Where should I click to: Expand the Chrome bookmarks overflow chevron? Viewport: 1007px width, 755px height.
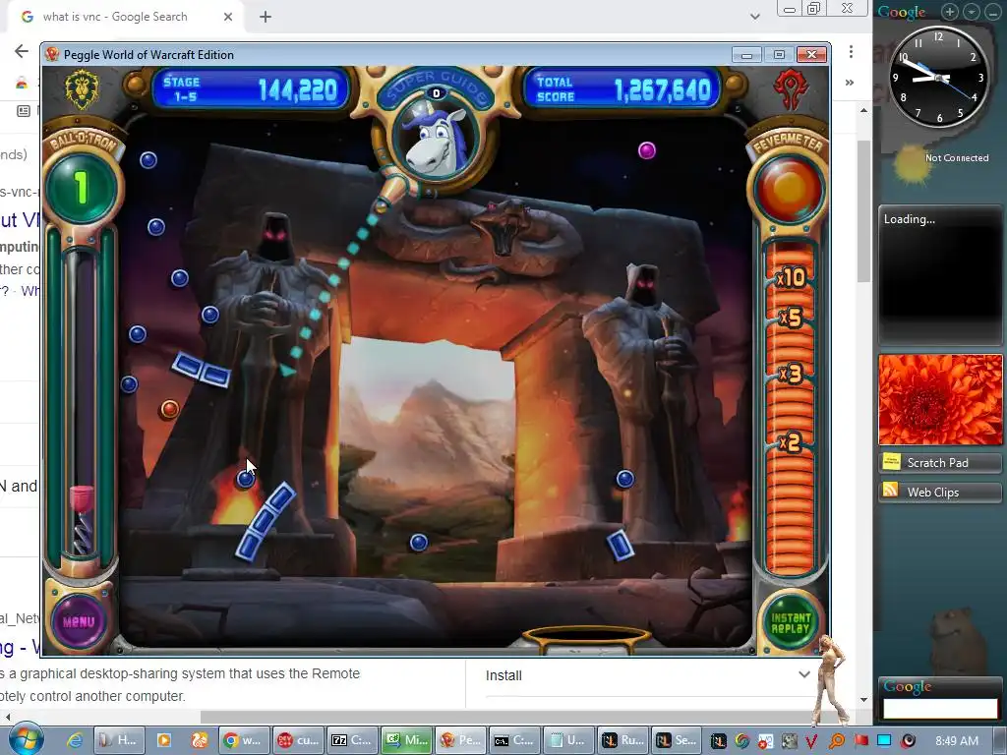(850, 83)
